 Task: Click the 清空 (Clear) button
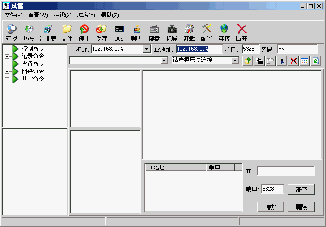click(301, 189)
